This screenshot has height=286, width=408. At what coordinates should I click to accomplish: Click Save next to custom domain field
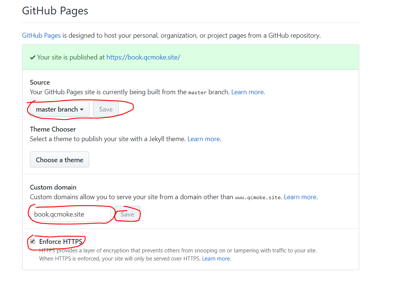coord(127,214)
